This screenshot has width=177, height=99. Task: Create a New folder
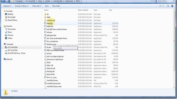click(56, 6)
